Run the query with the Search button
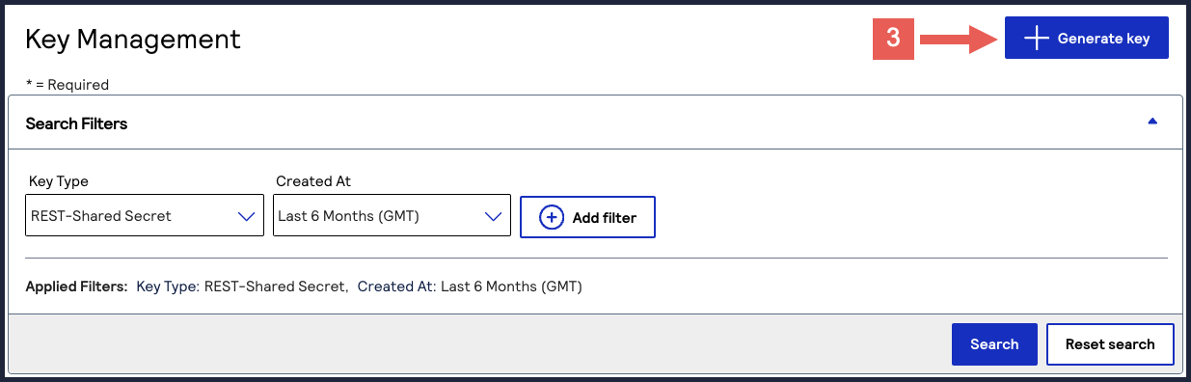Screen dimensions: 1191x382 (994, 344)
